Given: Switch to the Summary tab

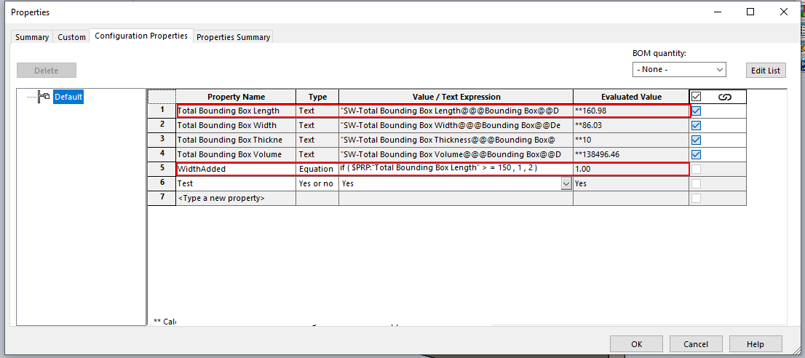Looking at the screenshot, I should click(32, 37).
